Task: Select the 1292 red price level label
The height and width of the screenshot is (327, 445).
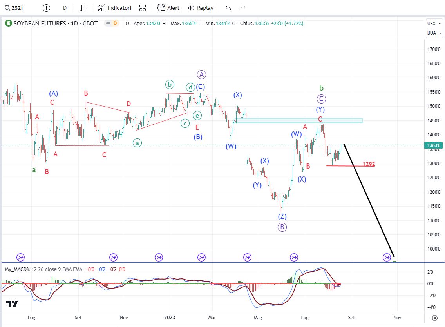Action: click(369, 164)
